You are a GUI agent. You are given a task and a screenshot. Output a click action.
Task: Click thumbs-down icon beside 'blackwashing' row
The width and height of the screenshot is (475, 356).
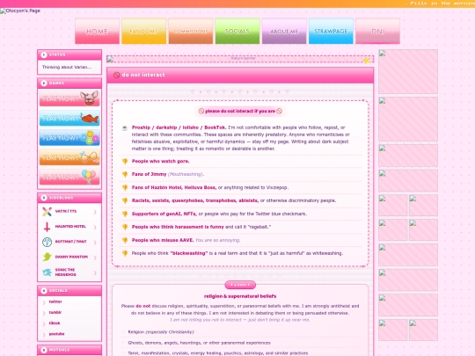pos(125,253)
